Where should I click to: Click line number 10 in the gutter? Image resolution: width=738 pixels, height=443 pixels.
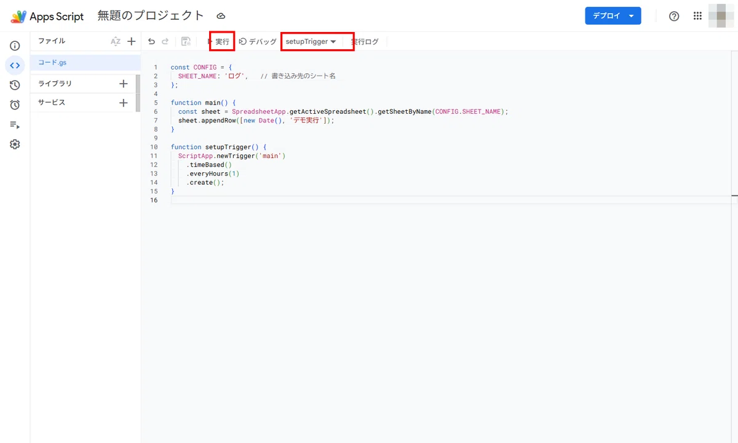tap(154, 147)
